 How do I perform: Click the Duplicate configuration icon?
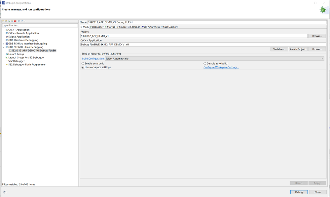(12, 21)
